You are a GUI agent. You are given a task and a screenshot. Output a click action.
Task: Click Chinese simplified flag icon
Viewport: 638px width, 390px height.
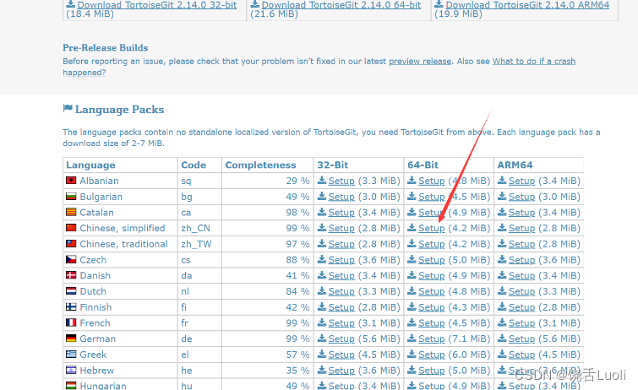71,228
